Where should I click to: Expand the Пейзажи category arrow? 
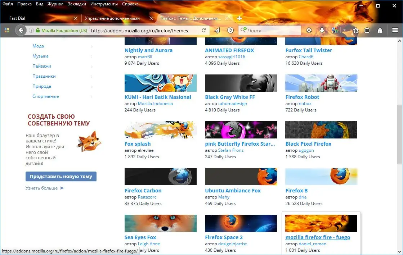pyautogui.click(x=92, y=66)
